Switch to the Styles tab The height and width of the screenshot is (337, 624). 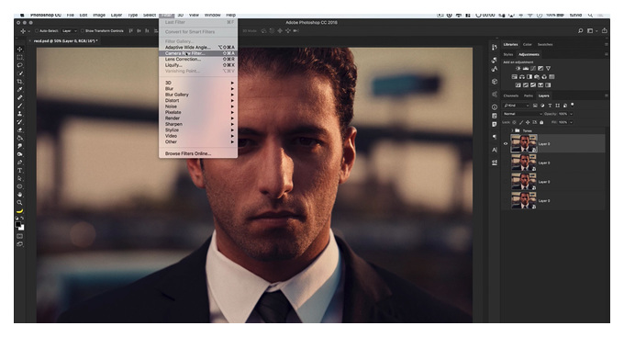pos(508,54)
